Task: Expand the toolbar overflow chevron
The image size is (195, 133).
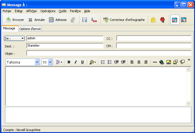Action: (x=189, y=60)
